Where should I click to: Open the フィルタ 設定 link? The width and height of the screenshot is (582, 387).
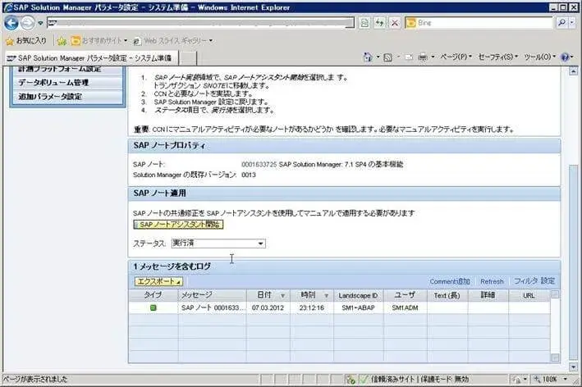[534, 281]
